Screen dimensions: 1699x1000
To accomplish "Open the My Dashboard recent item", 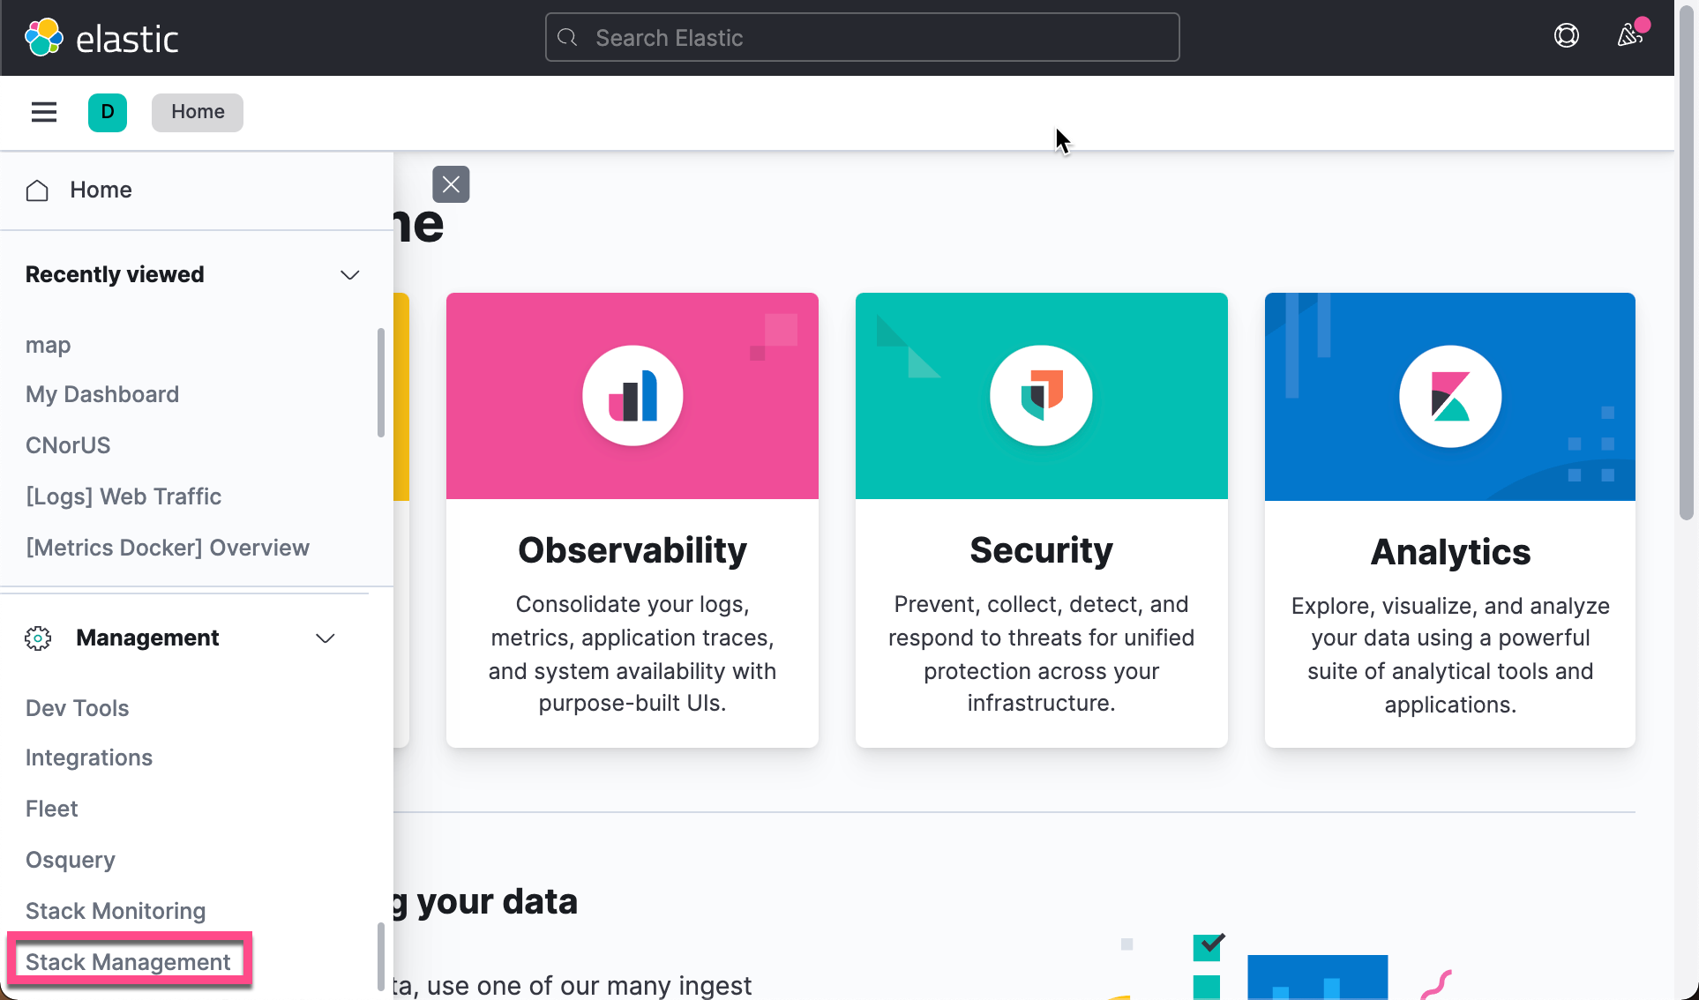I will [x=102, y=394].
